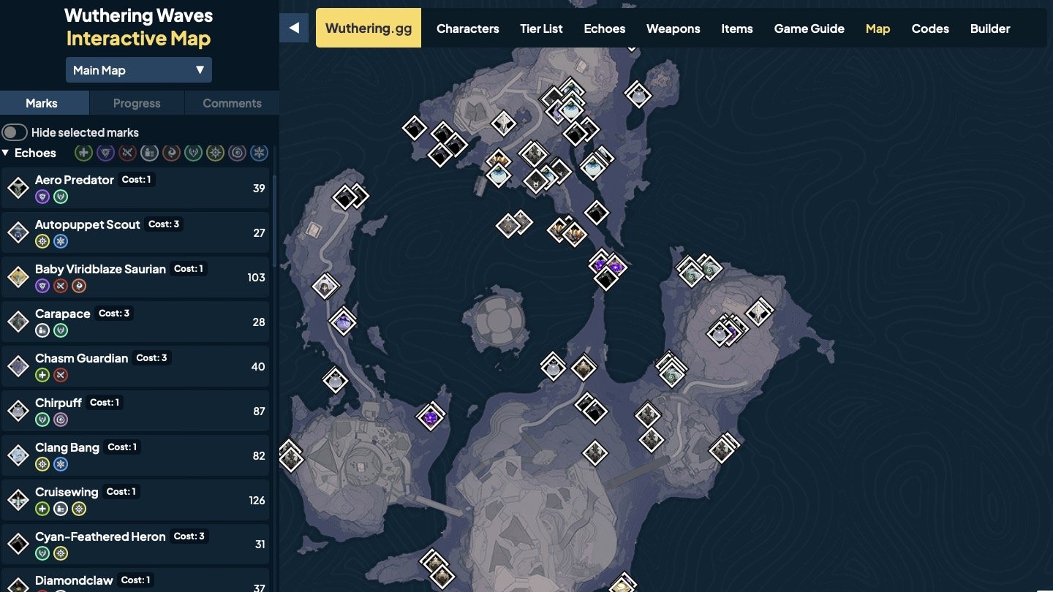Toggle green wing filter in Echoes header
The height and width of the screenshot is (592, 1053).
pyautogui.click(x=193, y=153)
